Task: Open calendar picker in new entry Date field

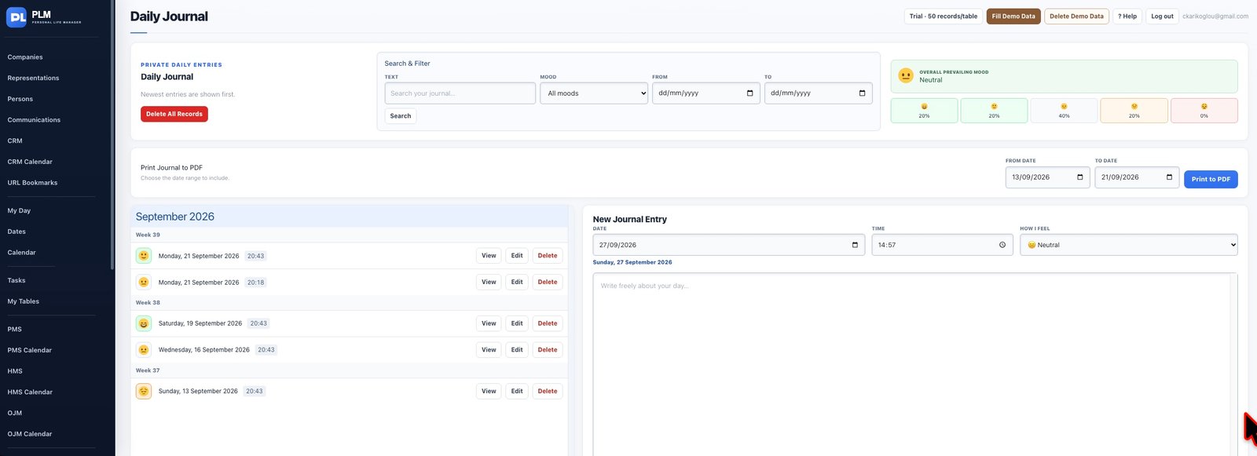Action: pyautogui.click(x=855, y=245)
